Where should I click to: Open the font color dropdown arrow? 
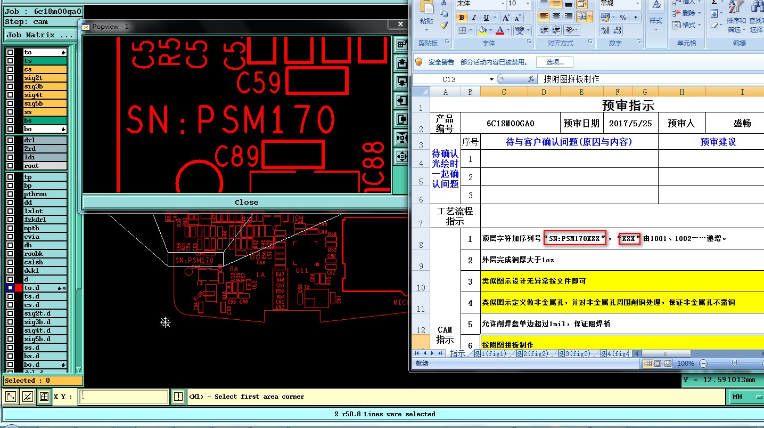508,30
